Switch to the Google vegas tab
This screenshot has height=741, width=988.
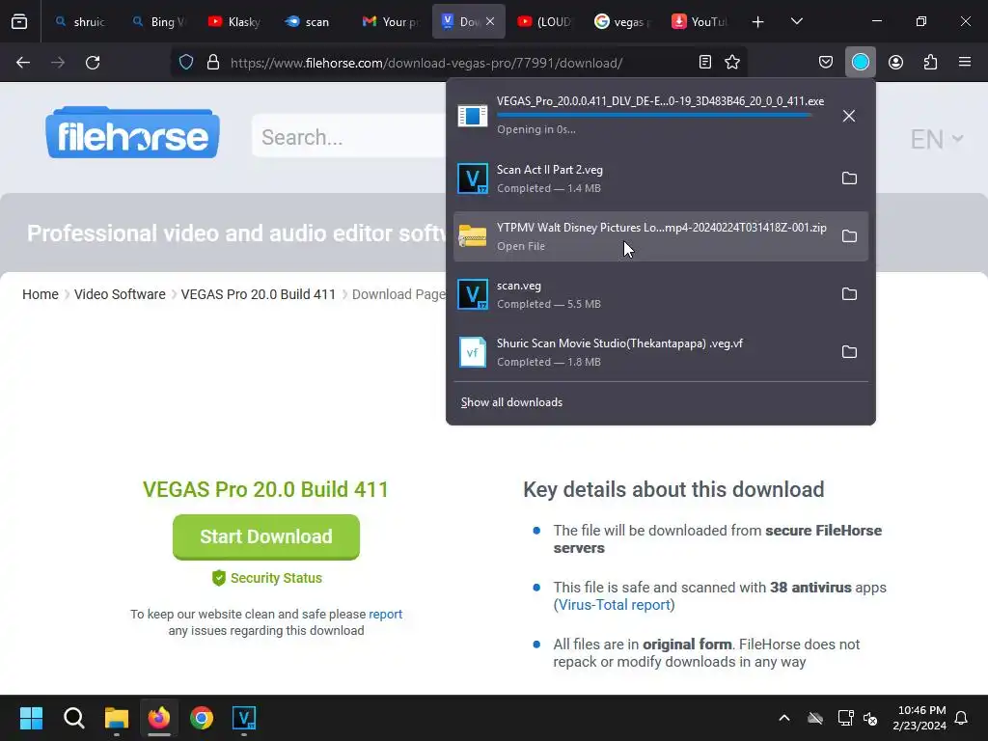[622, 21]
